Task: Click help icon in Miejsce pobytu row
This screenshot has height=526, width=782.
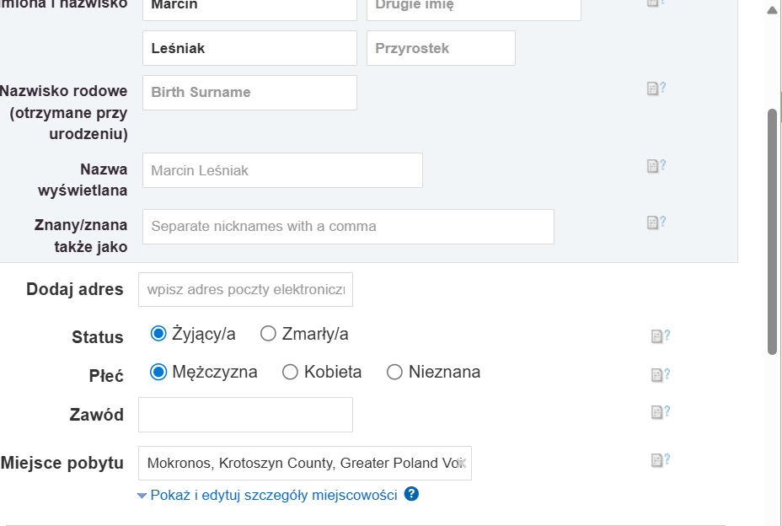Action: pos(660,460)
